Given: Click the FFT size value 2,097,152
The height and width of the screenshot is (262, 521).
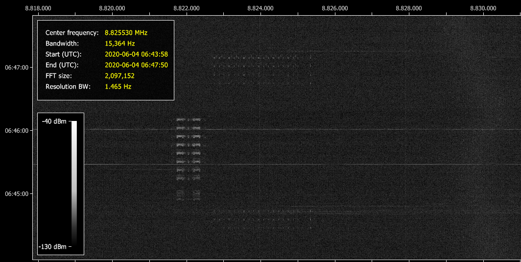Looking at the screenshot, I should (x=119, y=76).
